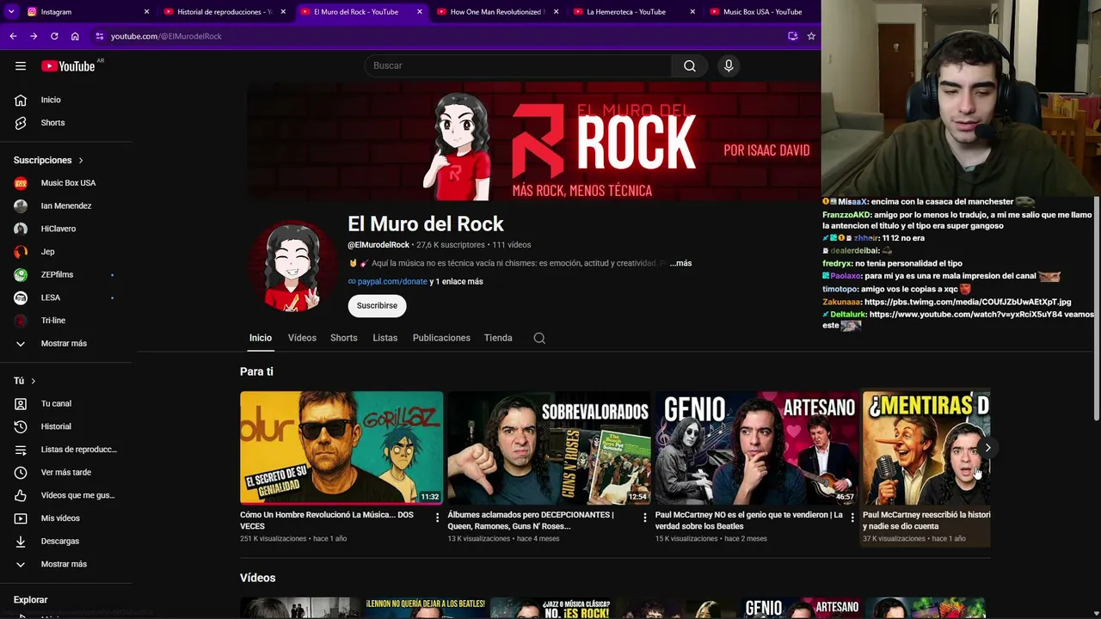Open the channel Shorts tab

344,338
